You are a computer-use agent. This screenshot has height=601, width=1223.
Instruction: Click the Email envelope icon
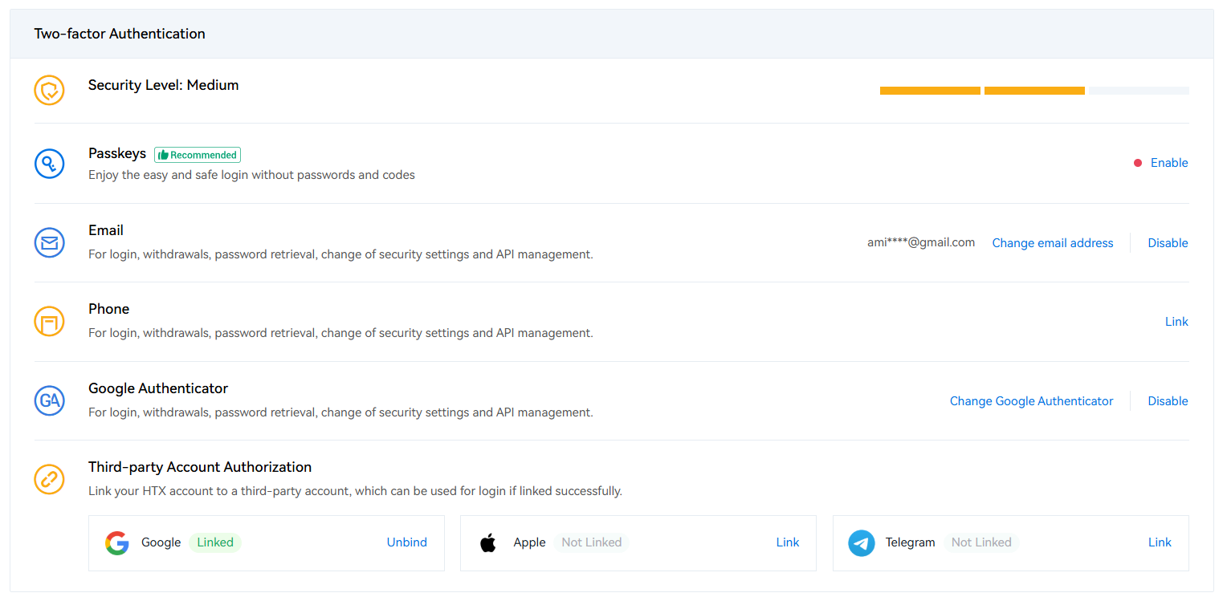[49, 242]
